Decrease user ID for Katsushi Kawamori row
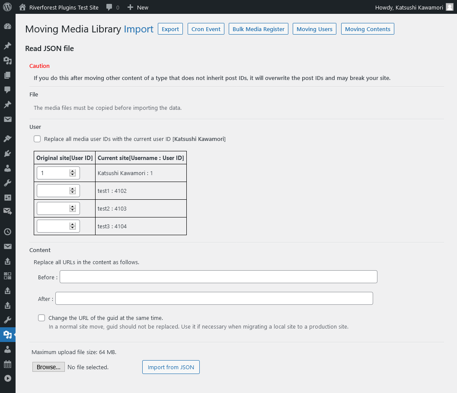Screen dimensions: 457x393 tap(73, 175)
